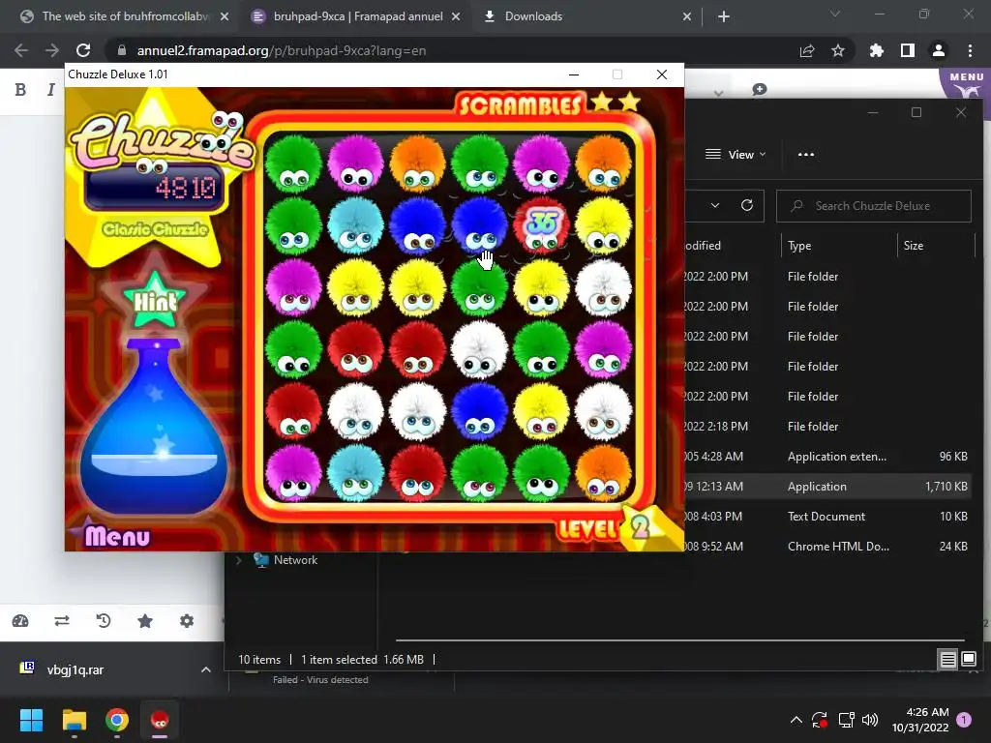This screenshot has width=991, height=743.
Task: Switch to details view in File Explorer
Action: pyautogui.click(x=947, y=660)
